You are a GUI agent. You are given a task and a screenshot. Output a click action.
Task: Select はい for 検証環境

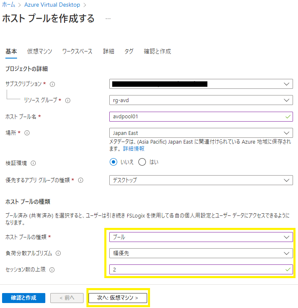tap(142, 162)
